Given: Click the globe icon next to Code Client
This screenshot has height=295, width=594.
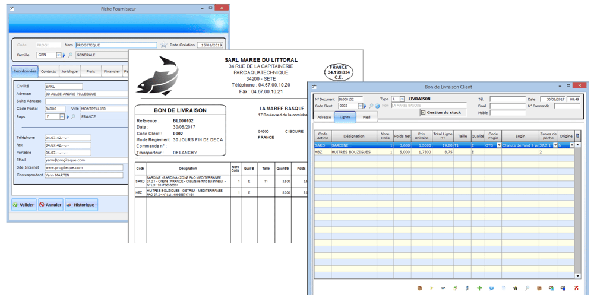Looking at the screenshot, I should click(377, 106).
